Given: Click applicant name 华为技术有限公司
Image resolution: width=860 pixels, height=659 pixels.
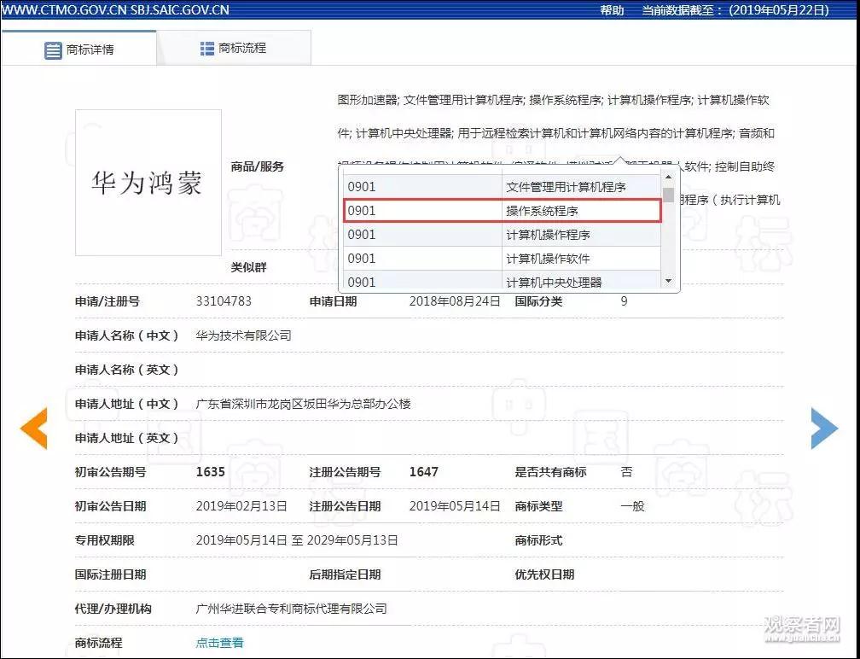Looking at the screenshot, I should (243, 335).
